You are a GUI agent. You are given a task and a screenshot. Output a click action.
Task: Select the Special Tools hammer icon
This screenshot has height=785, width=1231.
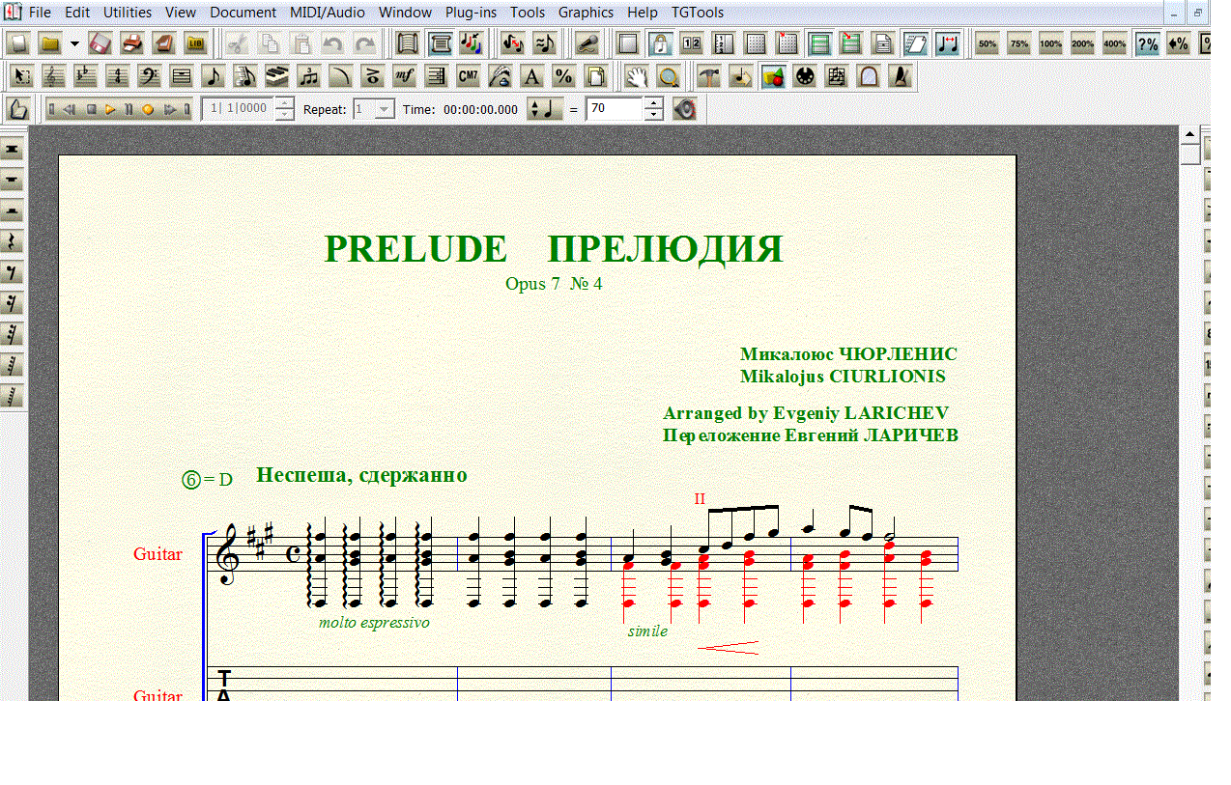click(708, 76)
